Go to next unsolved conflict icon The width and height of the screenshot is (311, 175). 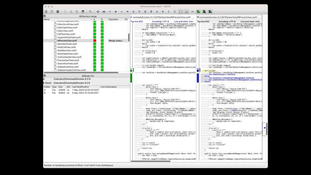pyautogui.click(x=151, y=12)
